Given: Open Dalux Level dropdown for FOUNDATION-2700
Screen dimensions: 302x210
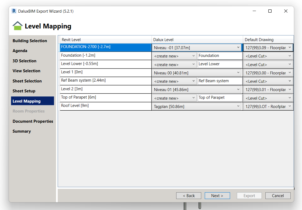Looking at the screenshot, I should [x=197, y=48].
